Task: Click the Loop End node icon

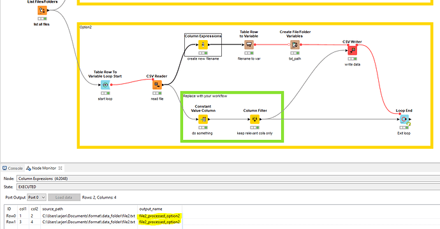Action: [404, 119]
